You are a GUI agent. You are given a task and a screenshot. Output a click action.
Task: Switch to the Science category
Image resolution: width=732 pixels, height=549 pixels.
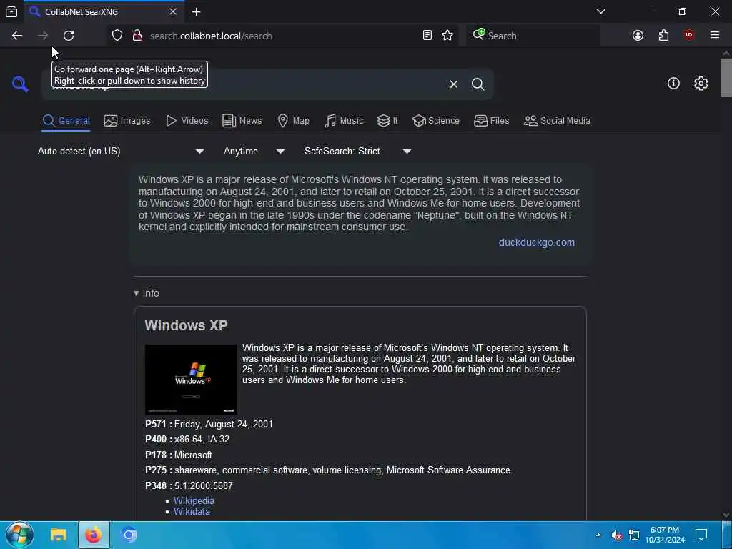pyautogui.click(x=436, y=121)
